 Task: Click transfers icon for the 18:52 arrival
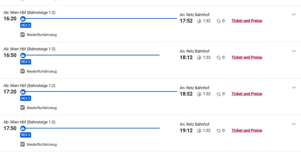pos(218,94)
